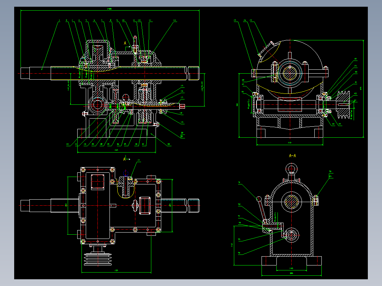Select part balloon number 22
382x286 pixels.
point(169,144)
